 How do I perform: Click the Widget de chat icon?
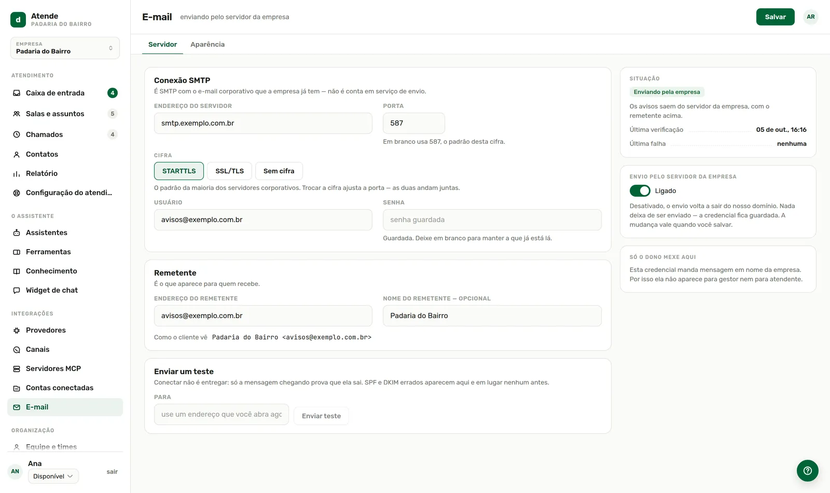17,291
